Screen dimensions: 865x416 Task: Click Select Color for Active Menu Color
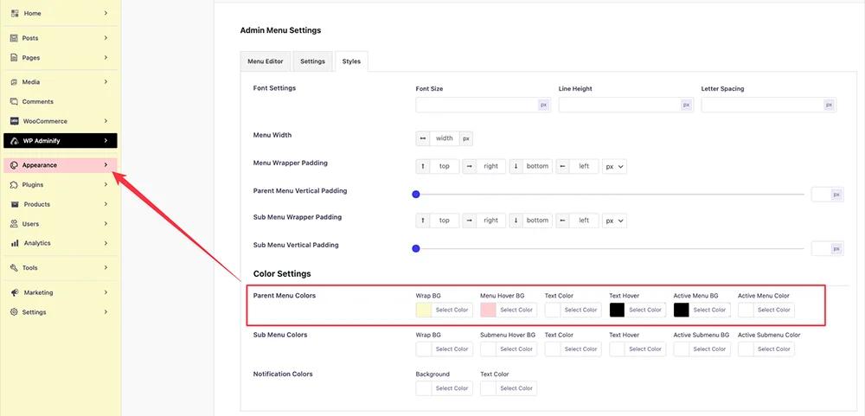(x=774, y=310)
